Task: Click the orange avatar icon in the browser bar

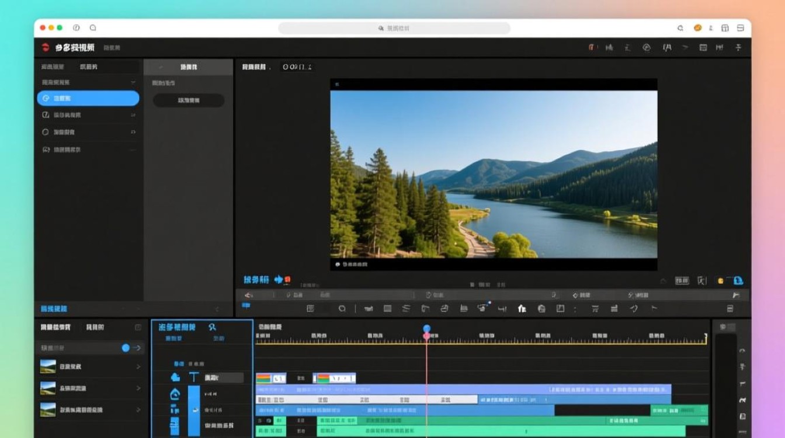Action: coord(697,28)
